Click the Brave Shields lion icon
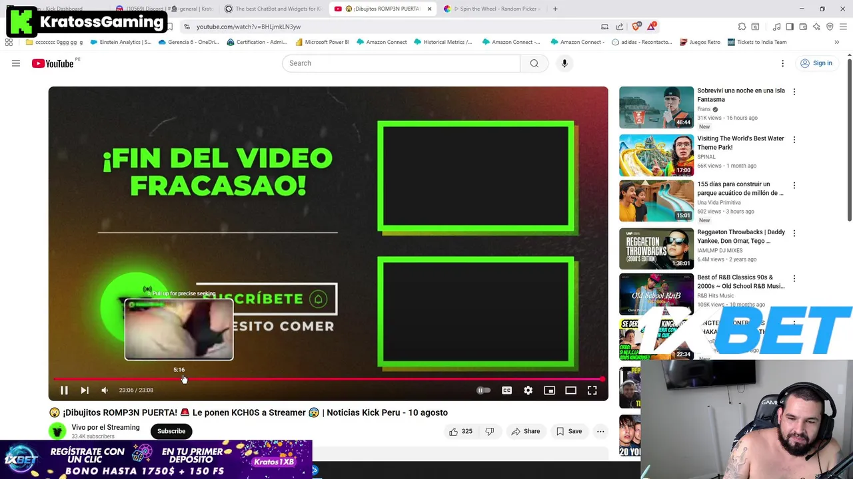This screenshot has width=853, height=479. [636, 27]
